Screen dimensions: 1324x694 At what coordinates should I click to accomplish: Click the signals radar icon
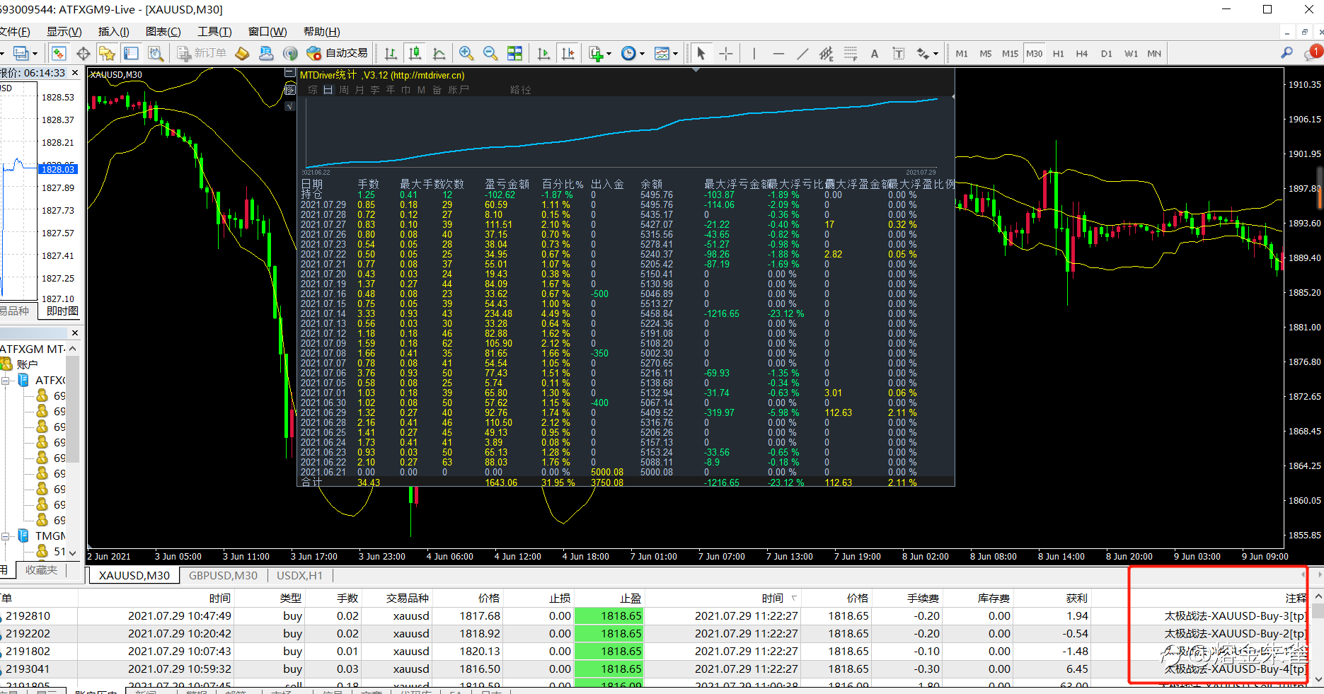[290, 54]
